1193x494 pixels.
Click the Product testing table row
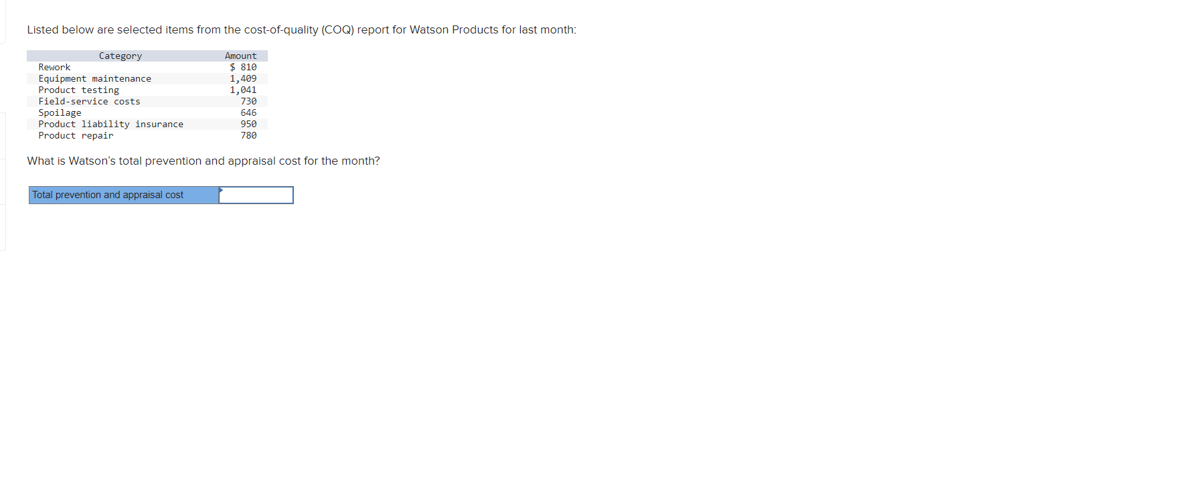(x=78, y=90)
